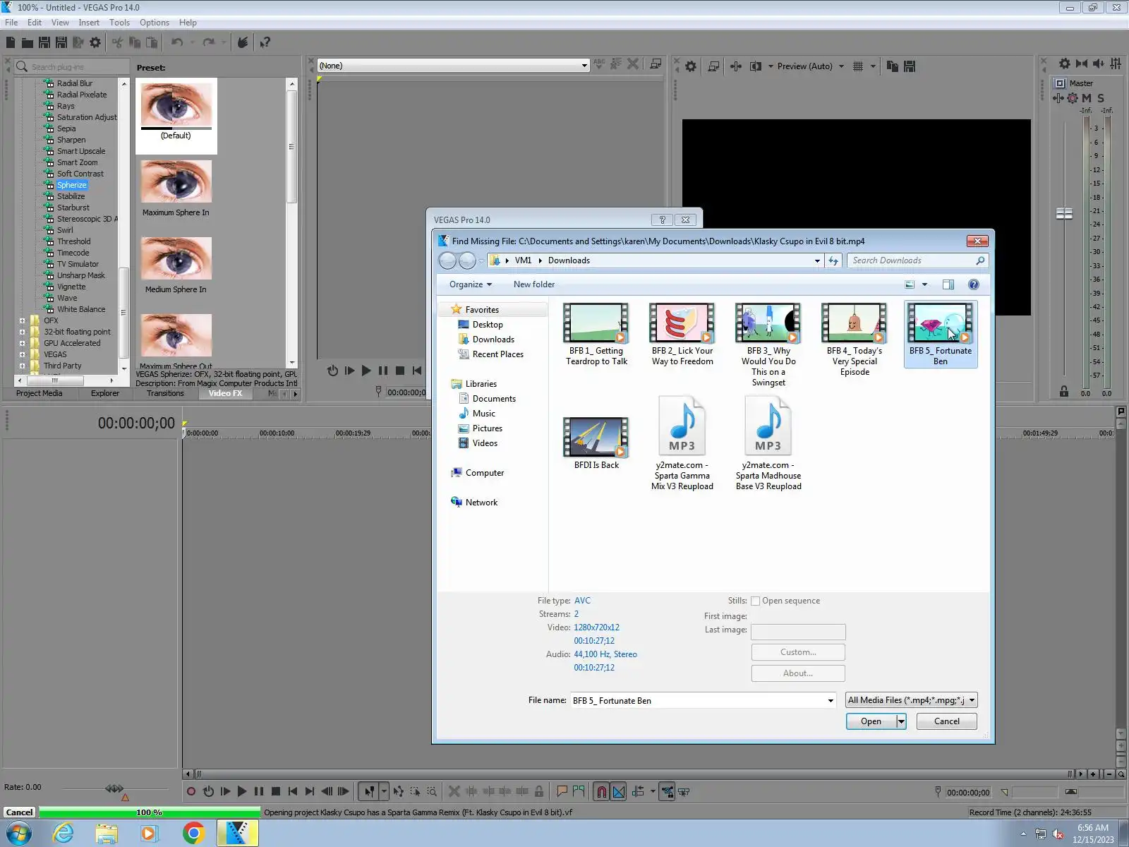The width and height of the screenshot is (1129, 847).
Task: Refresh the Downloads folder in file dialog
Action: point(833,261)
